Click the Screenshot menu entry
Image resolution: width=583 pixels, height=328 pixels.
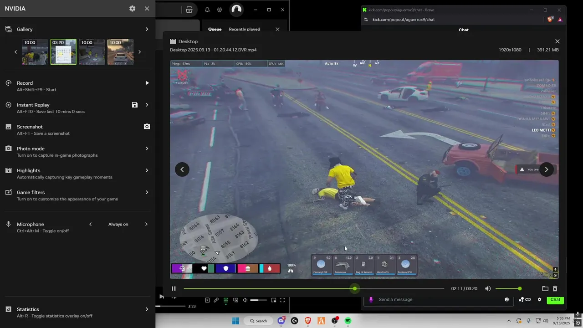tap(30, 127)
